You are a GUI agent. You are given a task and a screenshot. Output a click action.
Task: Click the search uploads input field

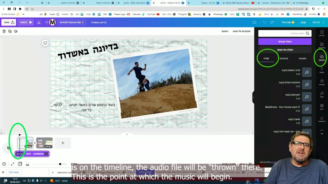click(285, 33)
